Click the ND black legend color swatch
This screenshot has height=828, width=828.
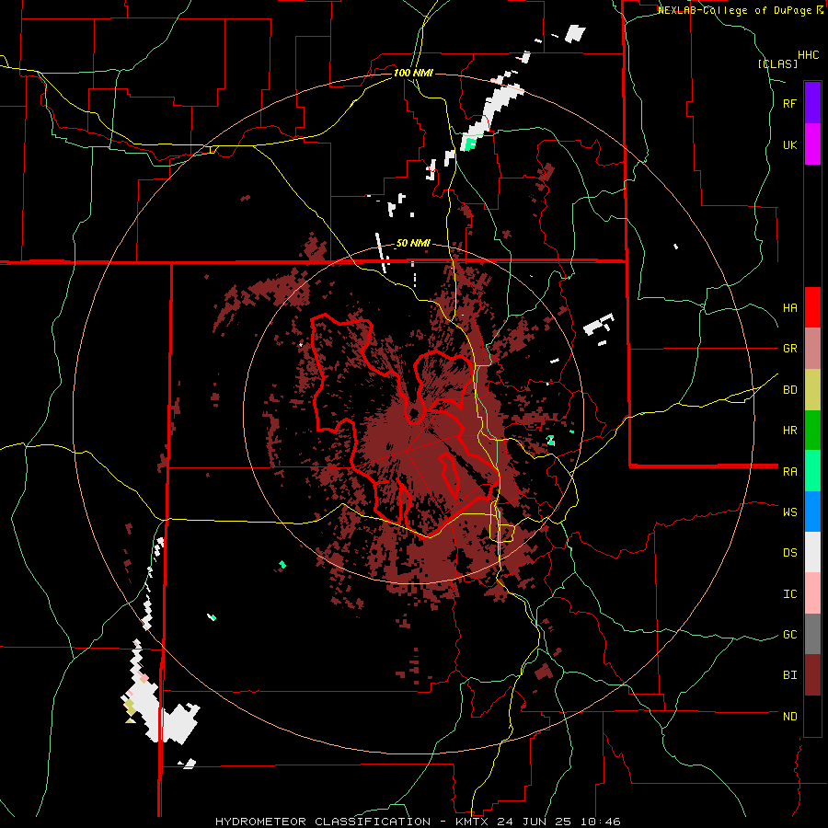click(812, 716)
